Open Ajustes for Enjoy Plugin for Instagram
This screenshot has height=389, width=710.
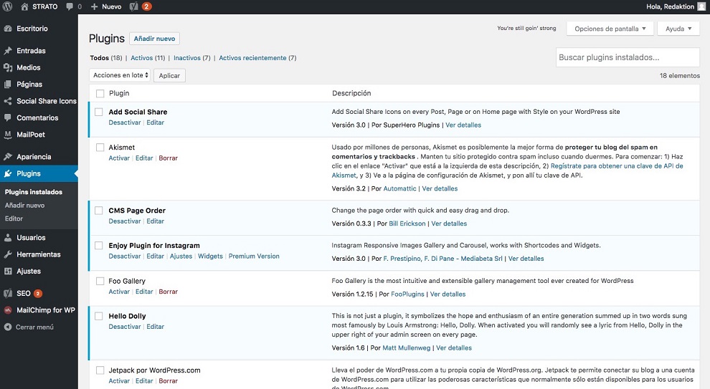pos(181,256)
